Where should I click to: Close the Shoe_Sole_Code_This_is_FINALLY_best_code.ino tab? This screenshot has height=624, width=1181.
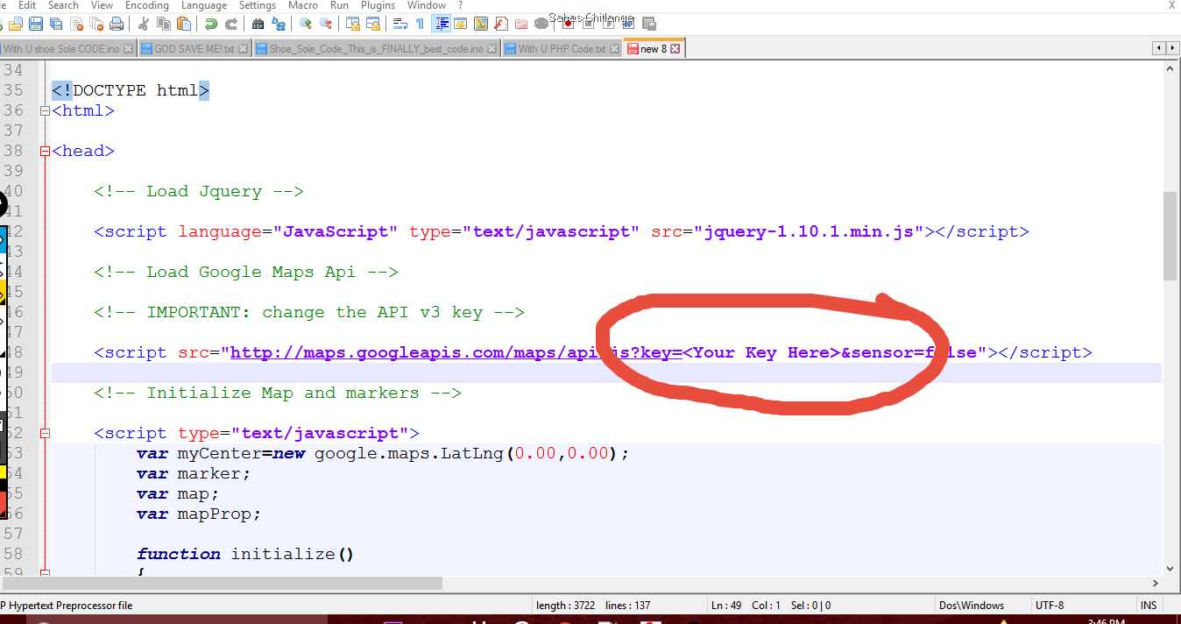(x=491, y=49)
